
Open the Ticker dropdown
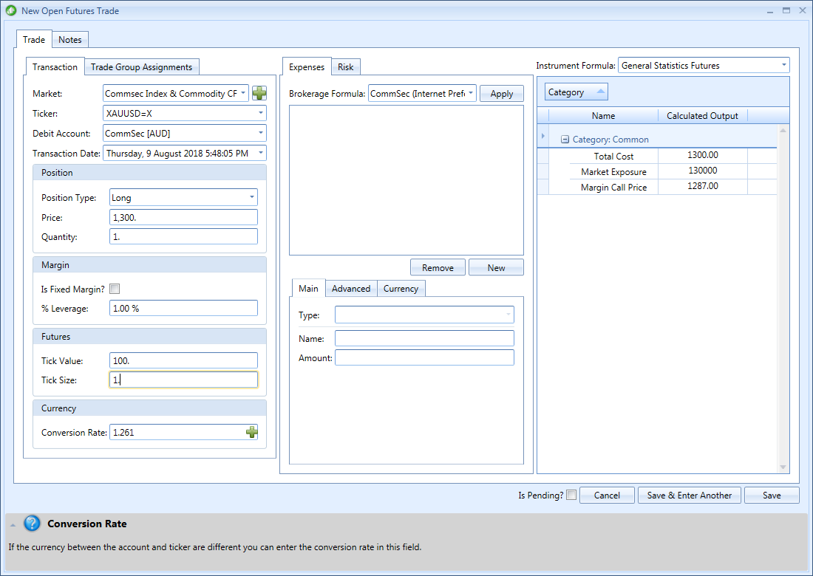pyautogui.click(x=261, y=113)
